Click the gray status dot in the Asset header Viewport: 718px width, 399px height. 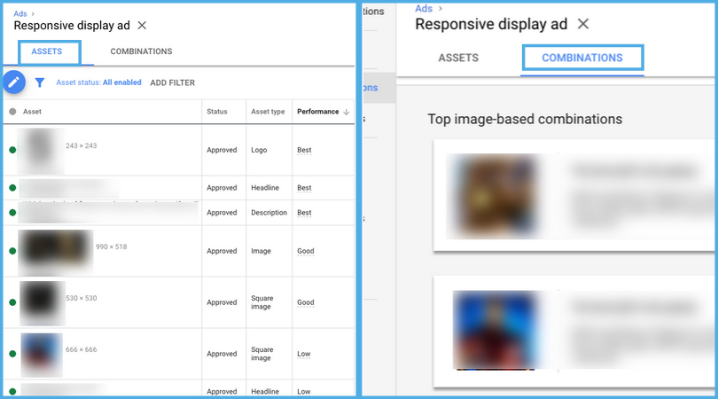click(12, 112)
